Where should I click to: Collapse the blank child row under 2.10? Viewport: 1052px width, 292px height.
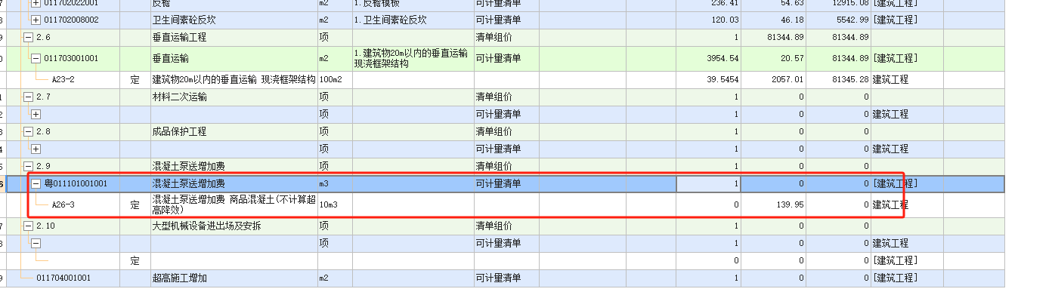(x=36, y=243)
